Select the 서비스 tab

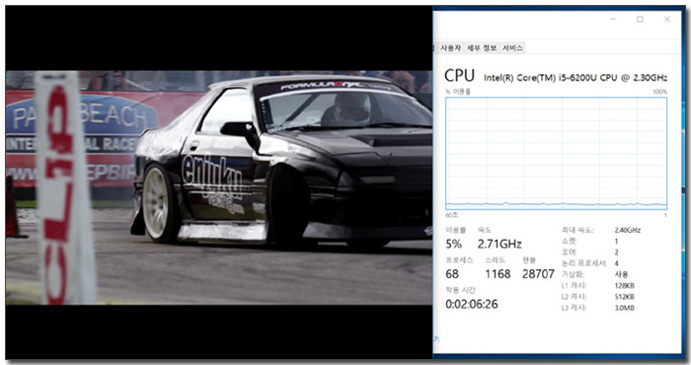pos(512,48)
